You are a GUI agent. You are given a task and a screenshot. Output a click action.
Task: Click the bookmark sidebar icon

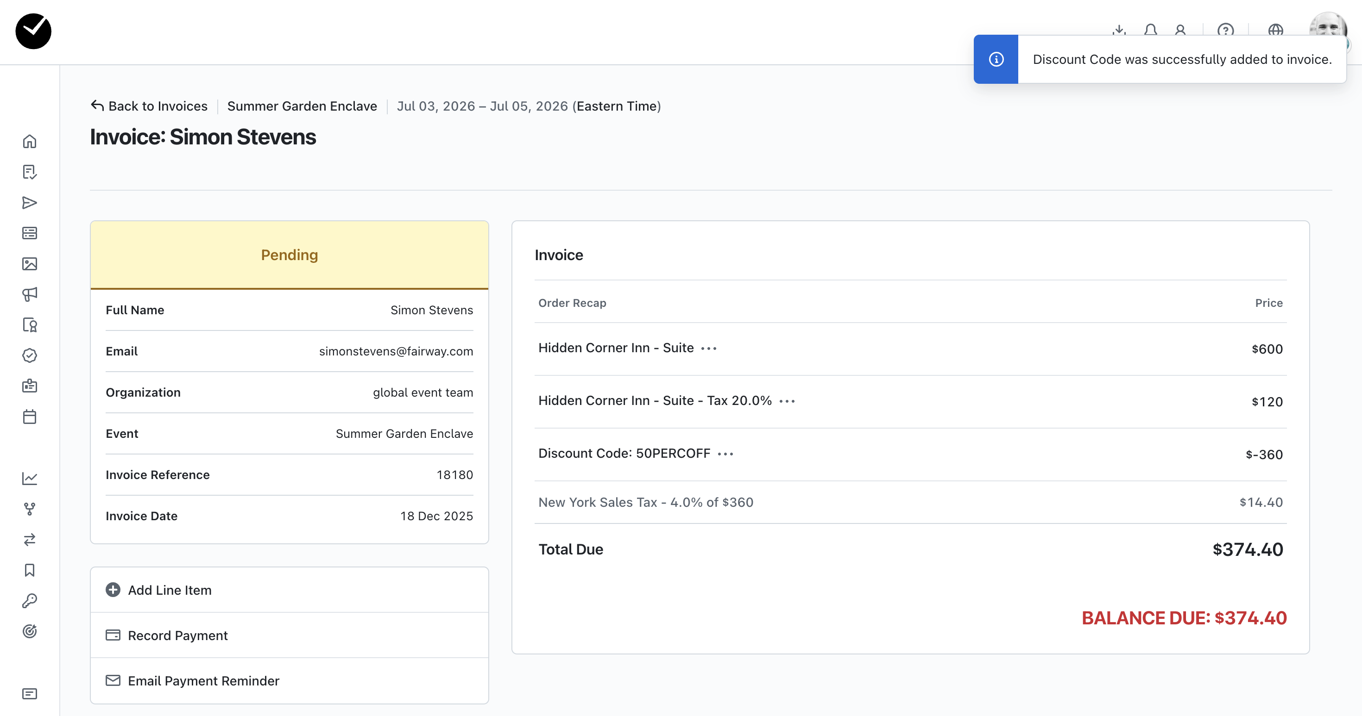[30, 570]
